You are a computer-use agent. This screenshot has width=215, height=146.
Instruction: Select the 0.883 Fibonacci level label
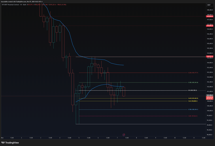click(193, 116)
